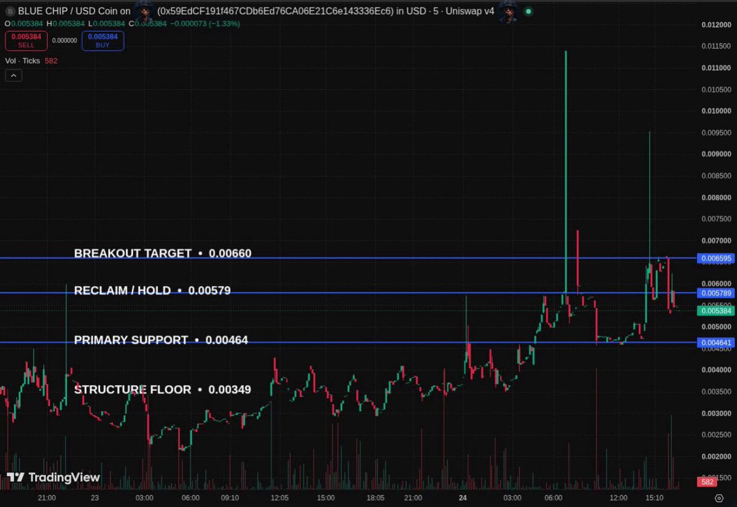Image resolution: width=737 pixels, height=507 pixels.
Task: Click the blue 0.006595 price label
Action: tap(716, 258)
